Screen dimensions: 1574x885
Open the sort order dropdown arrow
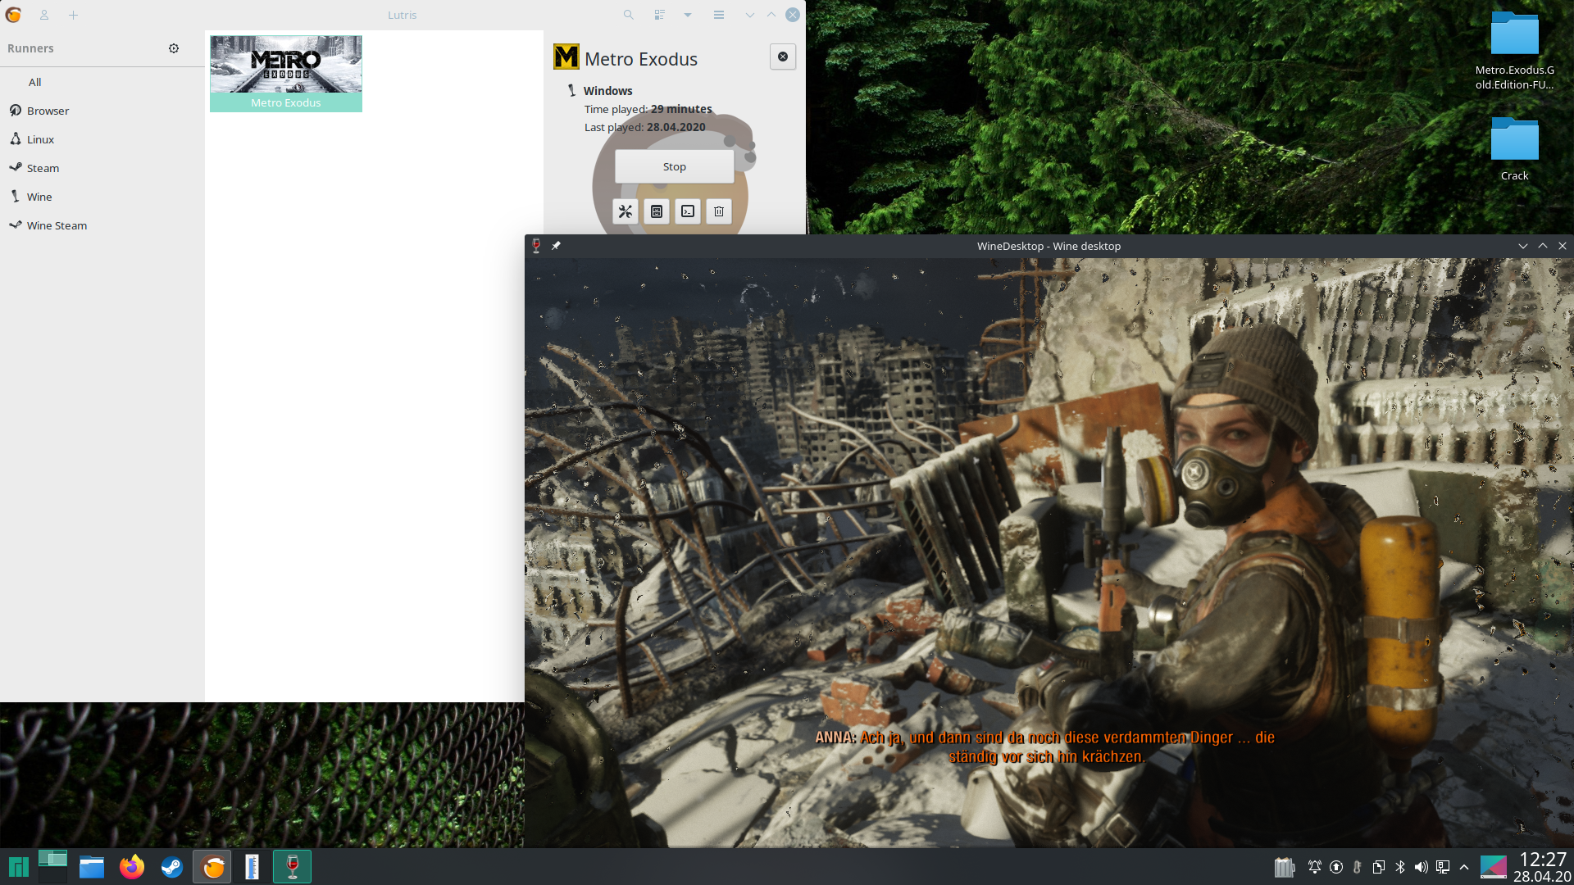click(688, 15)
